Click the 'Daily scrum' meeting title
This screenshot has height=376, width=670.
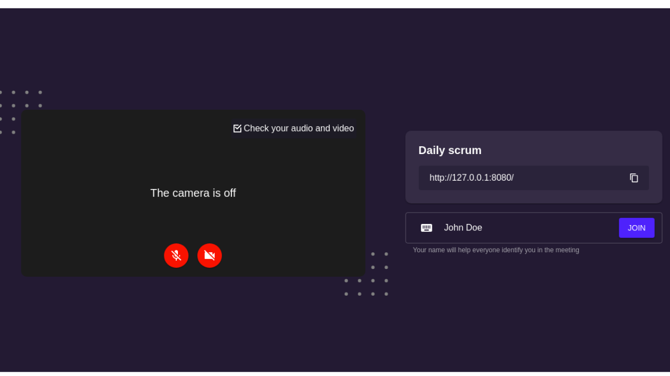[450, 150]
